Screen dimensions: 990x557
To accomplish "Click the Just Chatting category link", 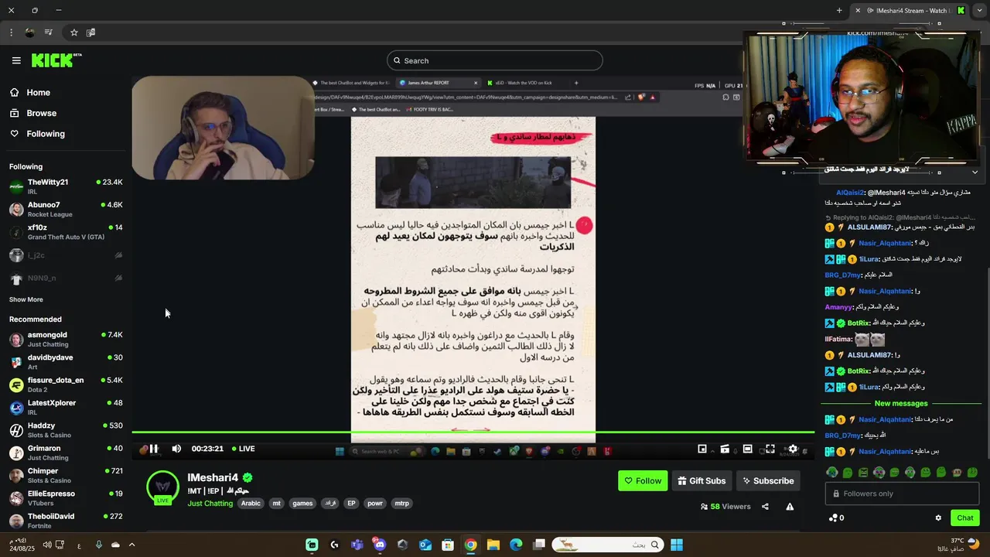I will click(210, 503).
